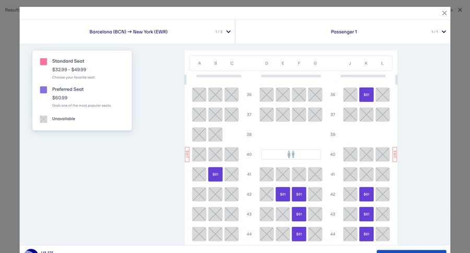Click left EXIT marker at row 40

[x=187, y=154]
